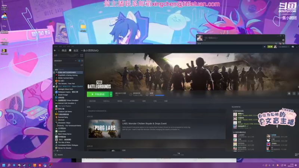Switch library to grid view icon
The height and width of the screenshot is (168, 299).
pyautogui.click(x=82, y=55)
